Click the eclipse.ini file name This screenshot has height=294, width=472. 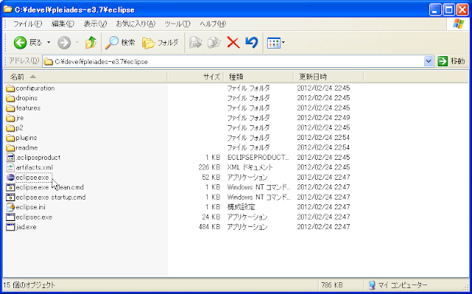tap(30, 207)
